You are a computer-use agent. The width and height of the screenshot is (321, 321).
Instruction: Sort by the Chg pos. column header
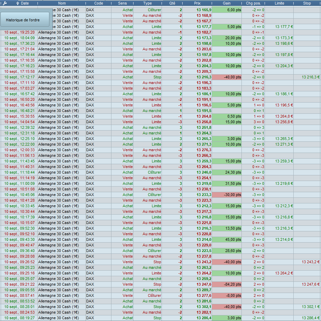click(x=253, y=3)
